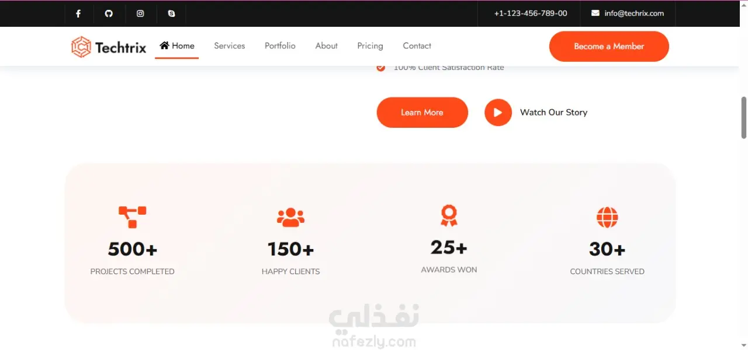This screenshot has height=350, width=748.
Task: Open the Portfolio menu item
Action: click(280, 45)
